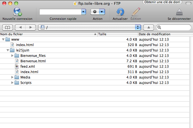This screenshot has width=193, height=128.
Task: Collapse the le25juin folder
Action: [x=8, y=50]
